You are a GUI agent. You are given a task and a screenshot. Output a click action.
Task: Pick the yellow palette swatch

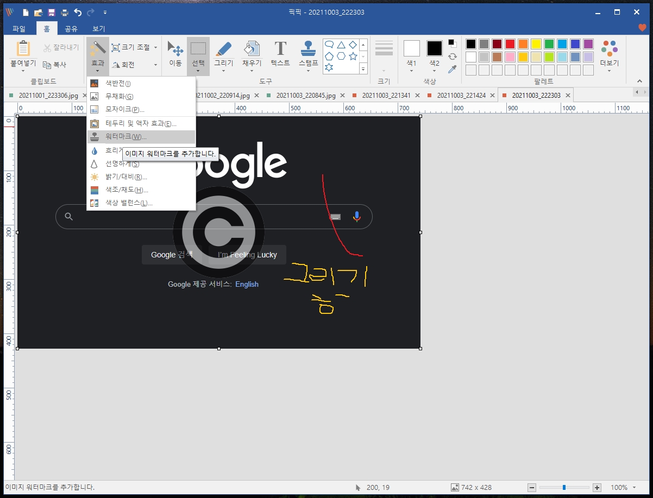tap(536, 44)
